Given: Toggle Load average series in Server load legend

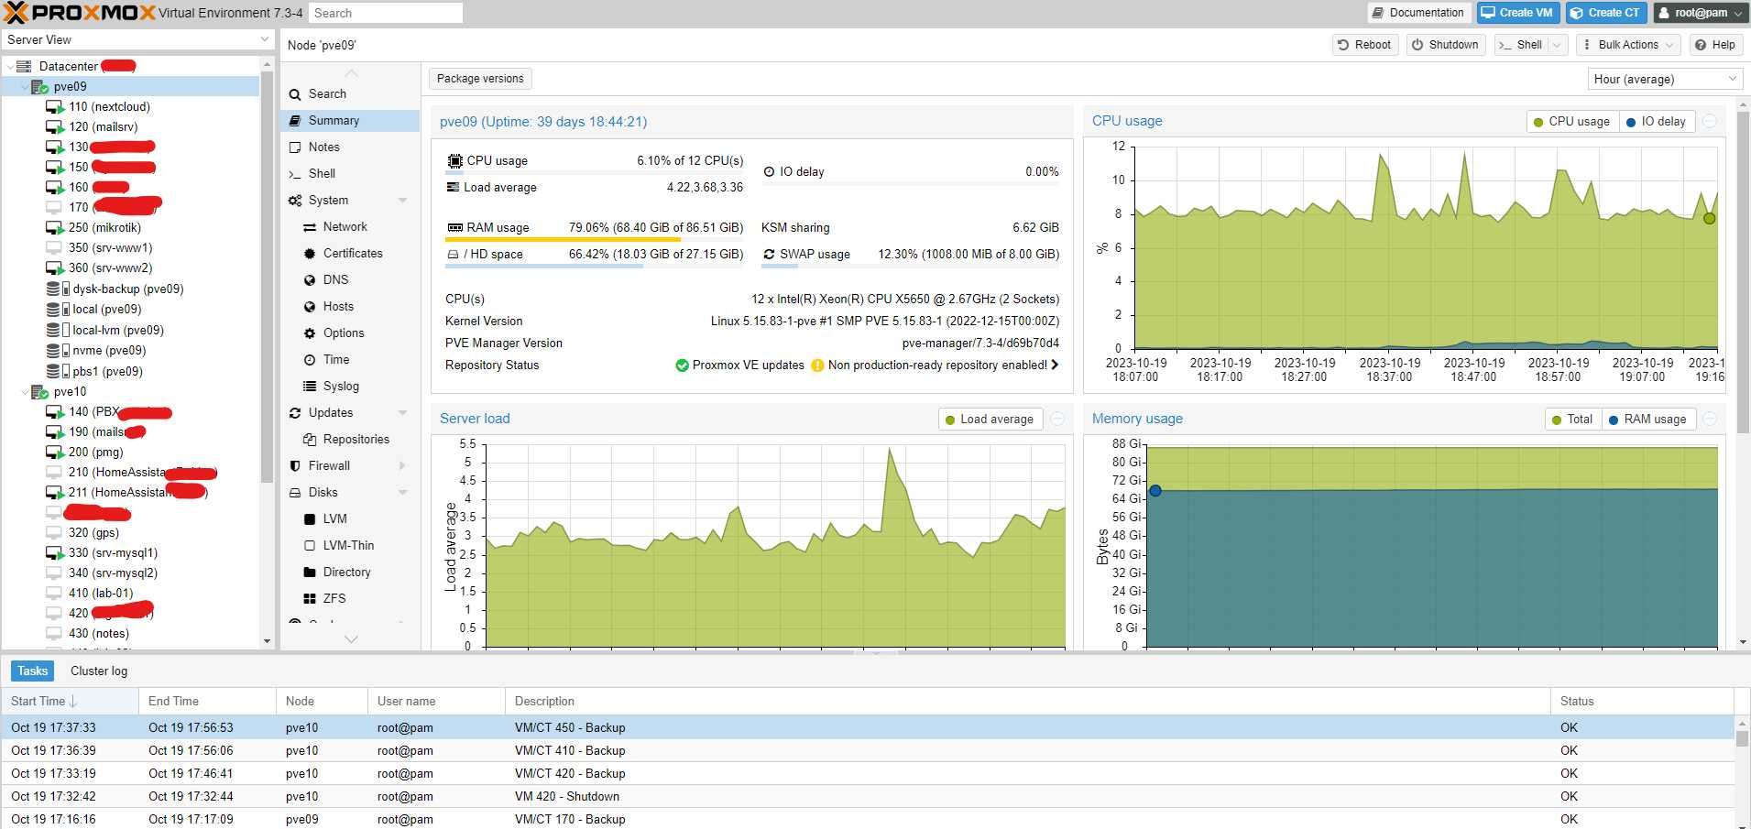Looking at the screenshot, I should 990,420.
